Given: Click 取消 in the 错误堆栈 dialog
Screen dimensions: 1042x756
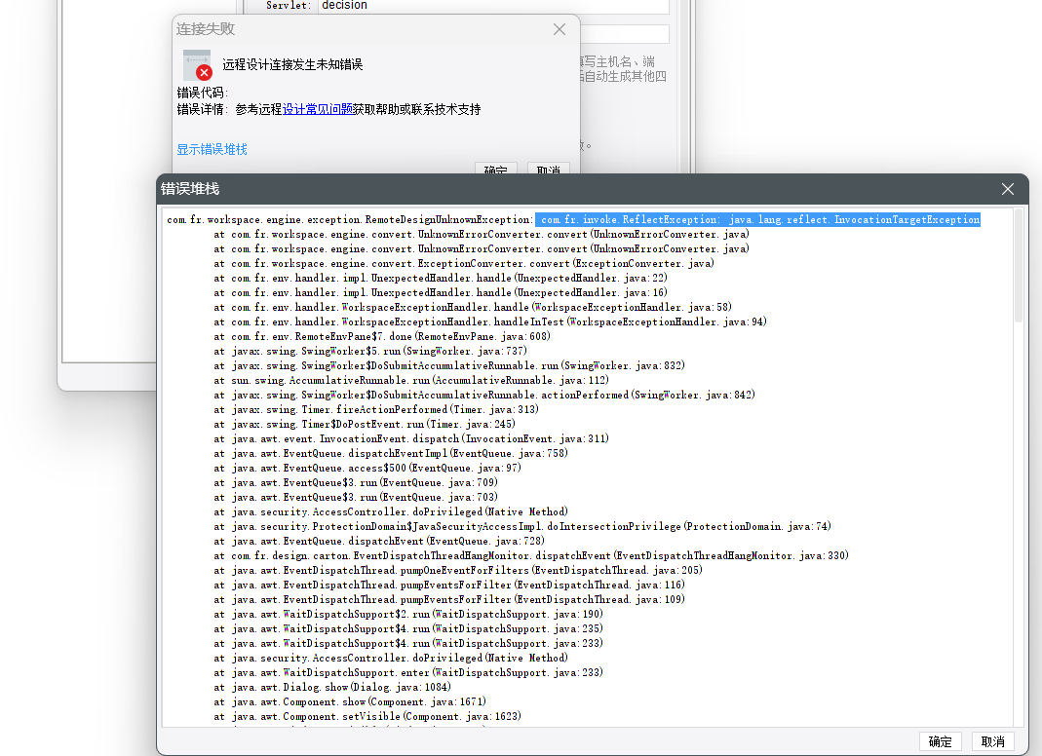Looking at the screenshot, I should [x=993, y=741].
